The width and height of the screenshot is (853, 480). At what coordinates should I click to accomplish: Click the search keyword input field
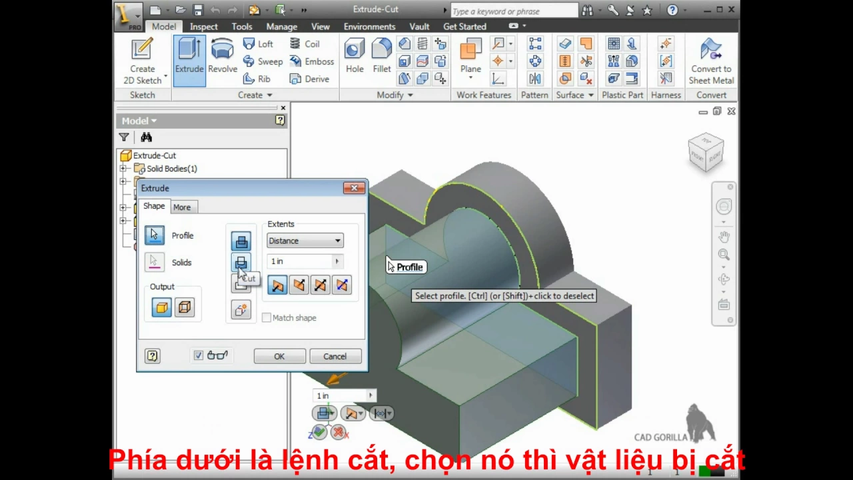pos(514,11)
